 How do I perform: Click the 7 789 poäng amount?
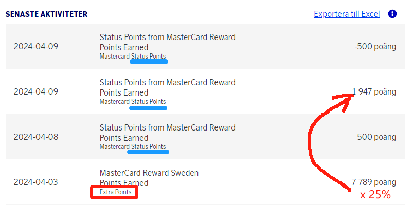[374, 182]
